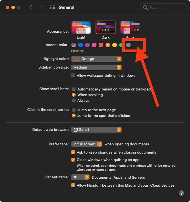Screen dimensions: 190x202
Task: Open the Prefer tabs dropdown
Action: (87, 144)
